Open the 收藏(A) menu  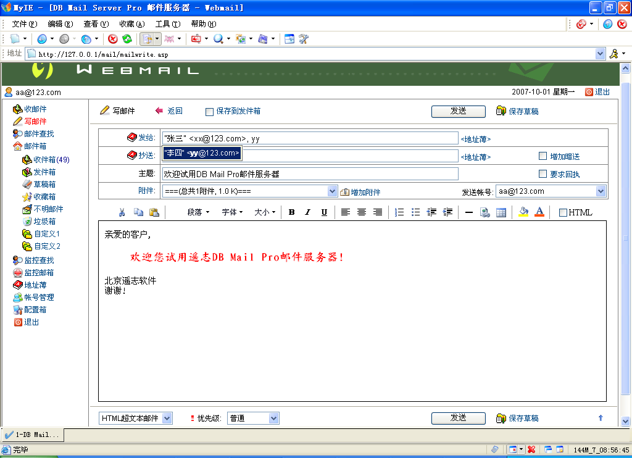tap(132, 24)
